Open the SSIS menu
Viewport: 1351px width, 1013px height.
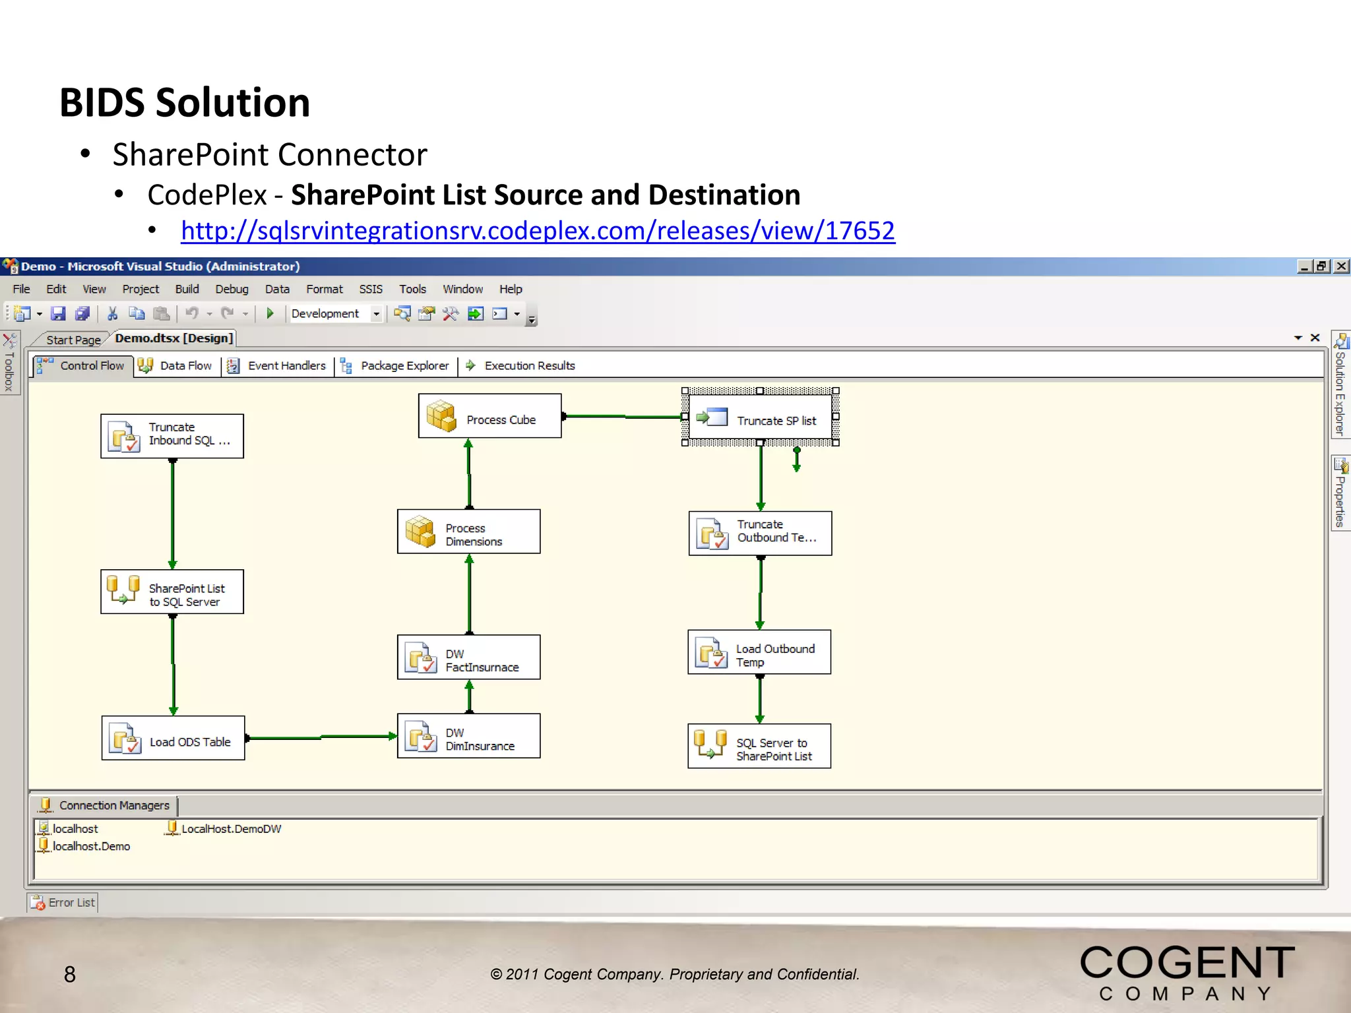pyautogui.click(x=370, y=289)
